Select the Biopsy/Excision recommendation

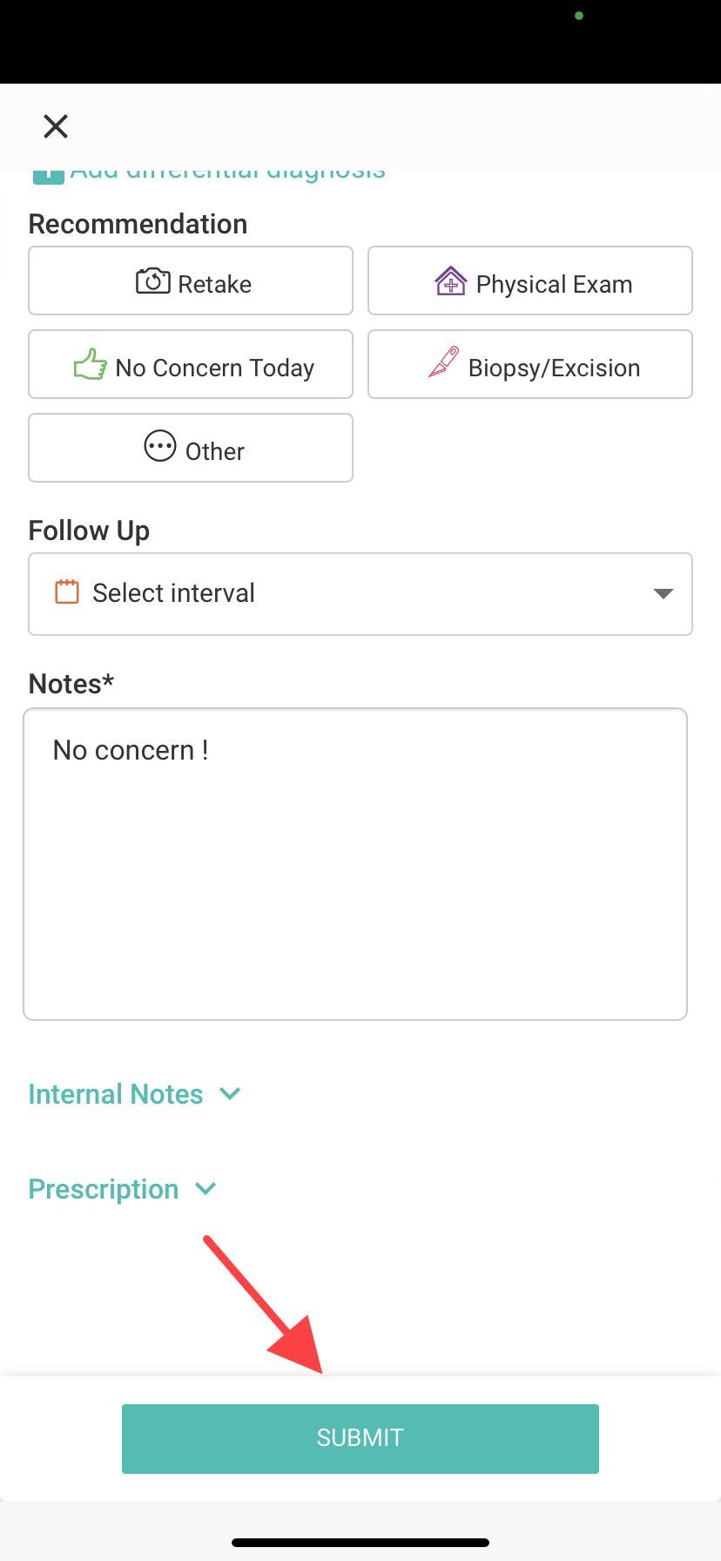coord(530,364)
